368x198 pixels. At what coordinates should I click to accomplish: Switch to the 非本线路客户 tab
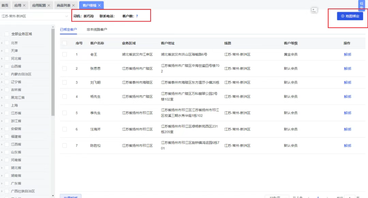97,30
